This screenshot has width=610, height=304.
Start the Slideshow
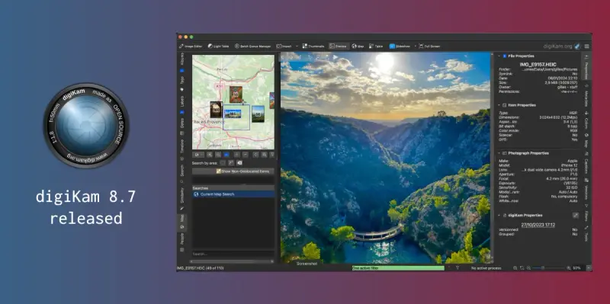[400, 46]
